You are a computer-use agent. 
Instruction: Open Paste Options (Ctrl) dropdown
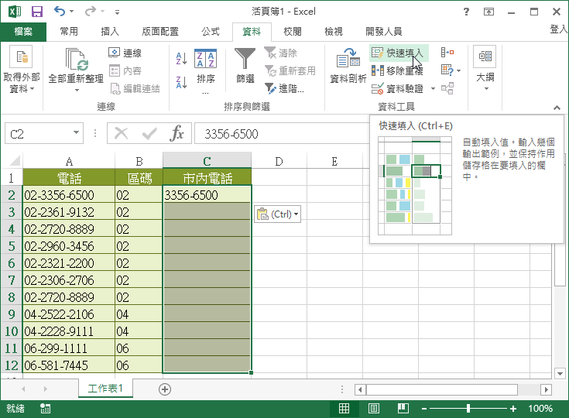pos(278,214)
